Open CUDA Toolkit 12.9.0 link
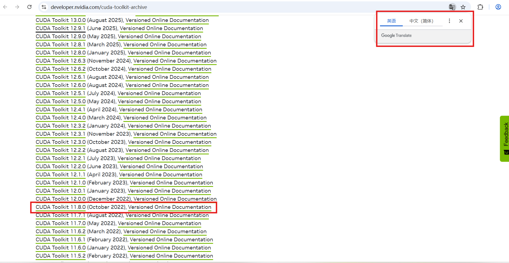Viewport: 509px width, 263px height. 61,36
